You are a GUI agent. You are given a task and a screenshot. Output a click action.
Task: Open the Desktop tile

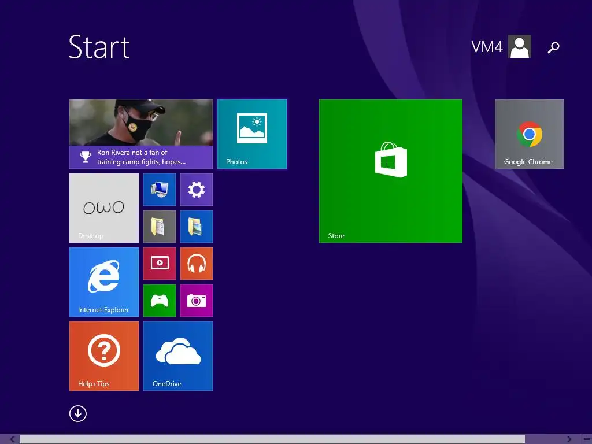coord(104,208)
